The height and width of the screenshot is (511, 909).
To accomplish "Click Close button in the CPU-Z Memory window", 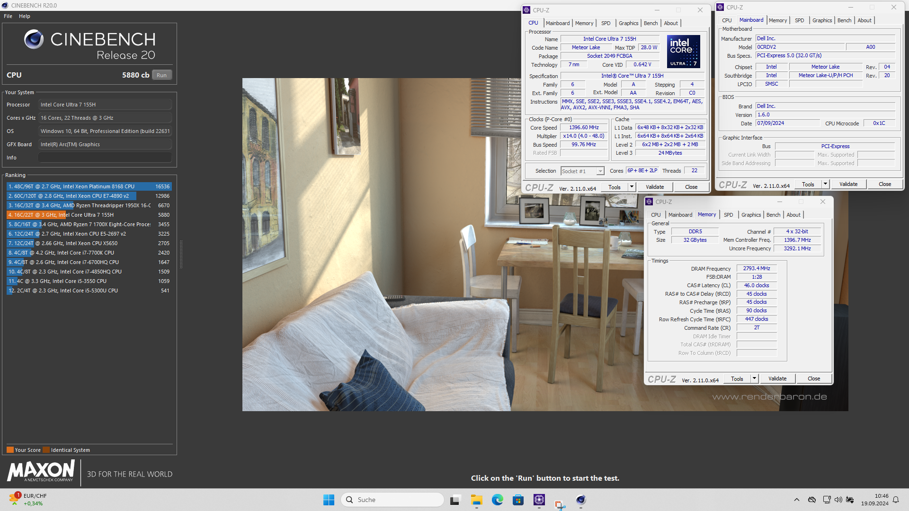I will pyautogui.click(x=814, y=379).
